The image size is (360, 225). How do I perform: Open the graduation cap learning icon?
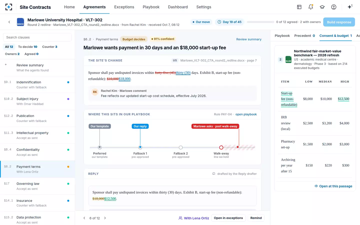pos(322,7)
